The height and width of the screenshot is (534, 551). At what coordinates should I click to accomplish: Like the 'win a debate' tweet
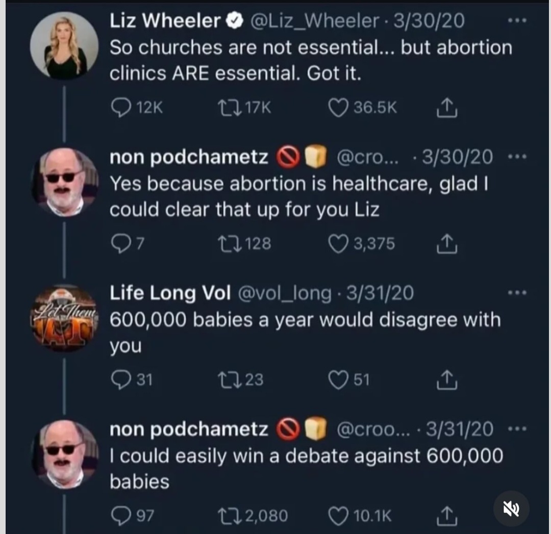click(x=337, y=516)
